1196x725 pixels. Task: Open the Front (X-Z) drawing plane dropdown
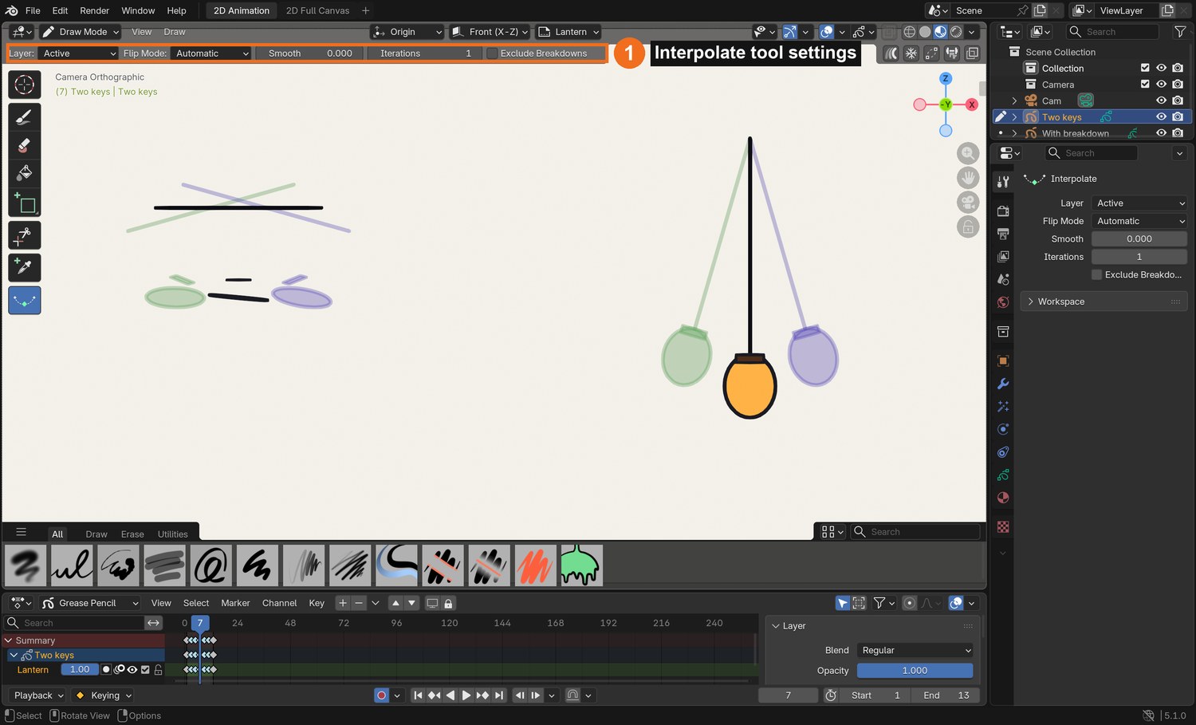click(490, 32)
